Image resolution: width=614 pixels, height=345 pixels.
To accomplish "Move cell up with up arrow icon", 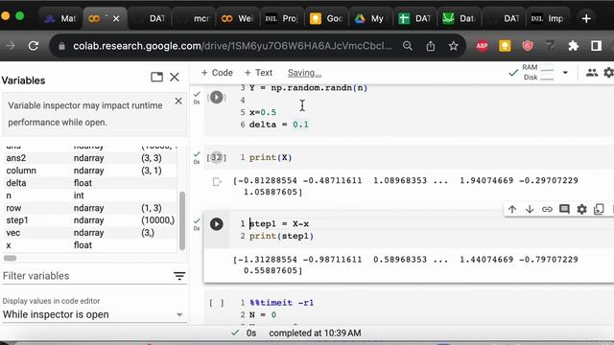I will 512,209.
